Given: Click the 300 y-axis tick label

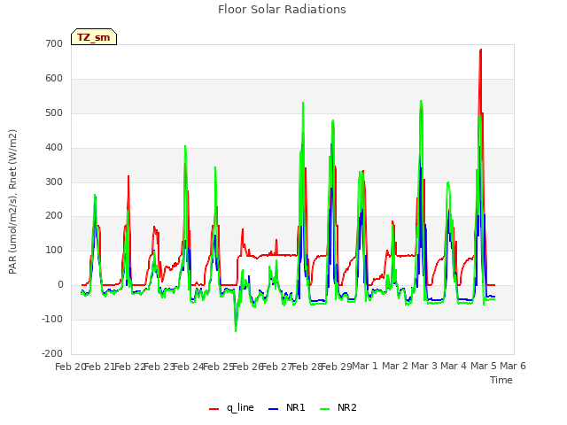Looking at the screenshot, I should coord(54,182).
